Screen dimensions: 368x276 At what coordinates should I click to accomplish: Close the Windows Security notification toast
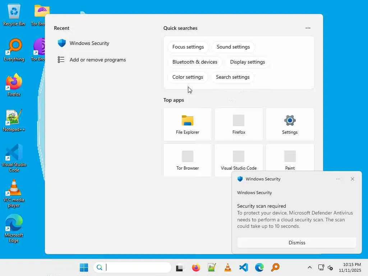coord(352,179)
